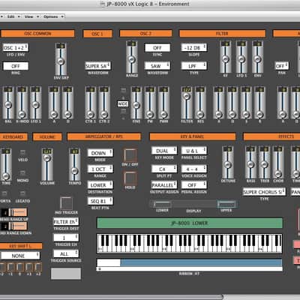Click the WIDE box in OSC 2
300x300 pixels.
pyautogui.click(x=123, y=103)
